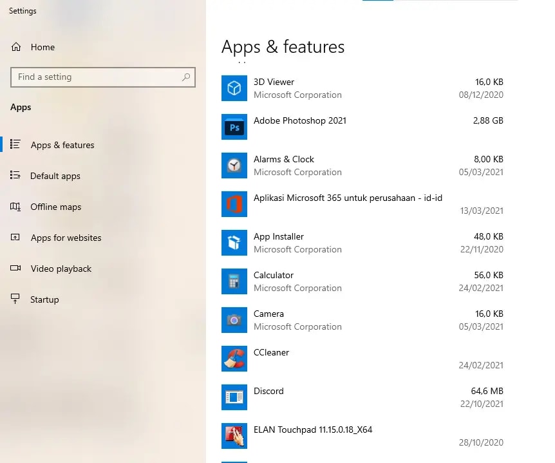Select the Discord entry name
Screen dimensions: 555x463
(x=268, y=391)
